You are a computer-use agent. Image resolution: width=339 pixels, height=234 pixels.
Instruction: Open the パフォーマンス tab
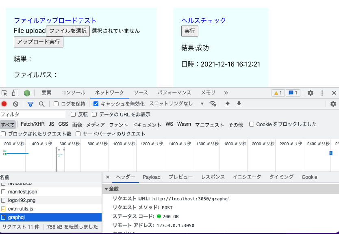pyautogui.click(x=174, y=93)
